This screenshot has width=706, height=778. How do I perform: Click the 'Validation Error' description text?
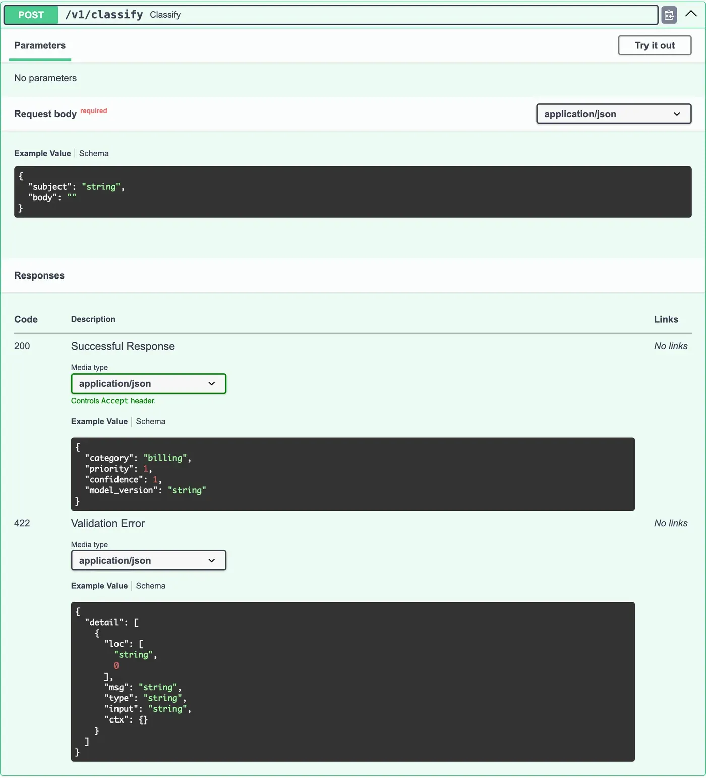108,524
